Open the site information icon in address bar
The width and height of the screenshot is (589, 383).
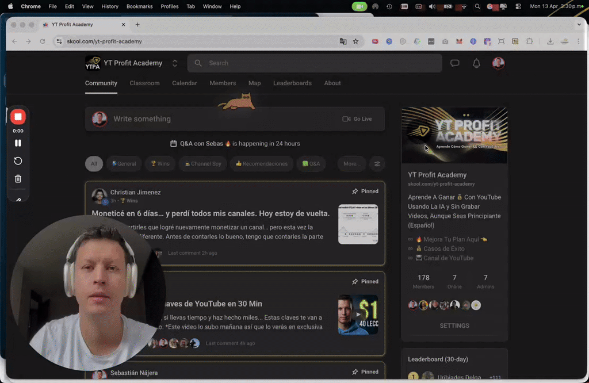[59, 41]
